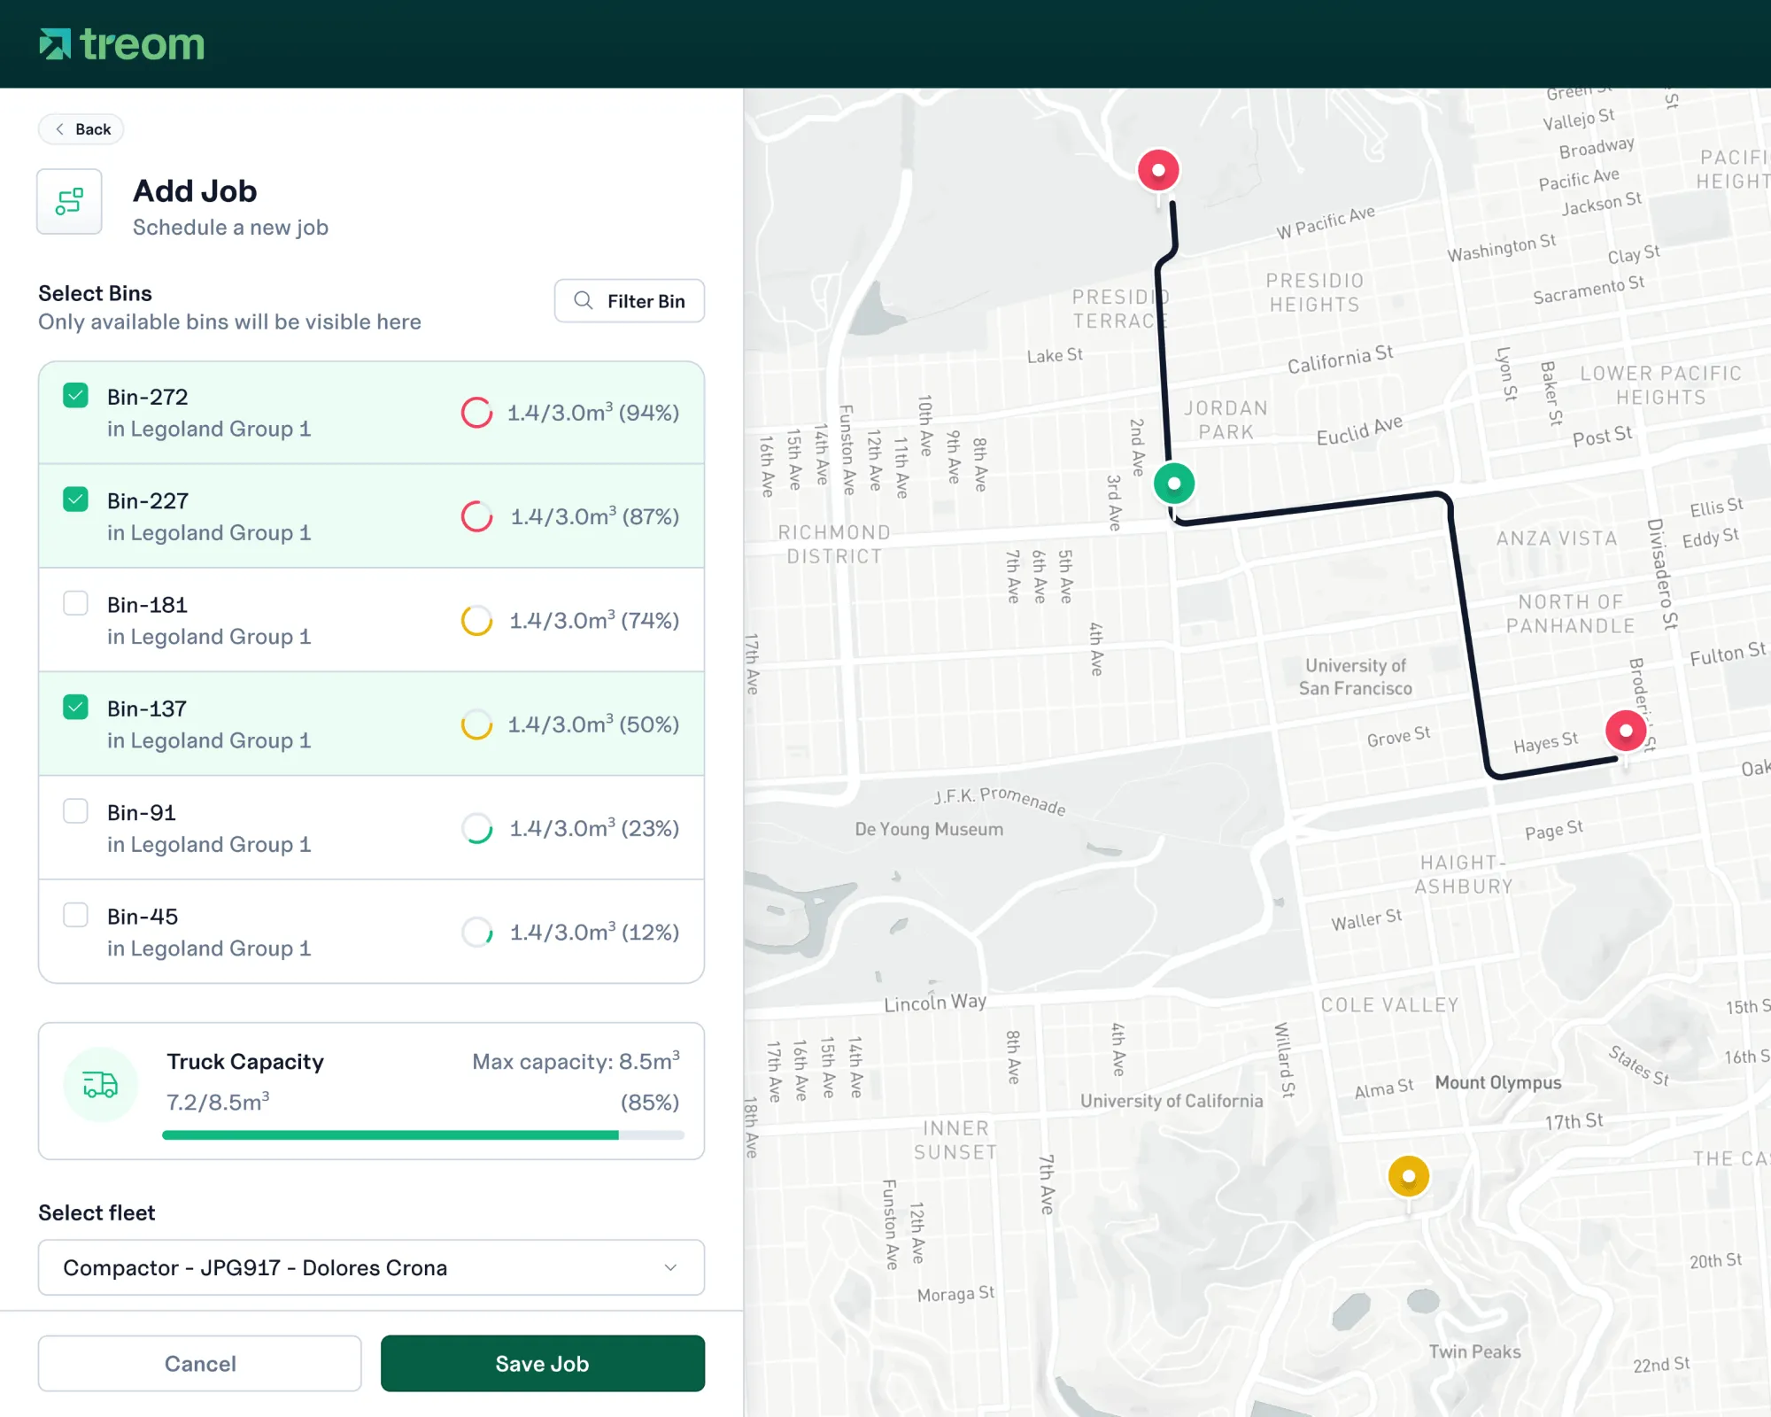Screen dimensions: 1771x1417
Task: Click the truck capacity icon
Action: click(100, 1084)
